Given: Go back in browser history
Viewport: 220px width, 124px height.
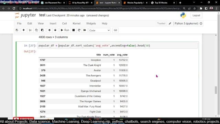Looking at the screenshot, I should point(3,8).
